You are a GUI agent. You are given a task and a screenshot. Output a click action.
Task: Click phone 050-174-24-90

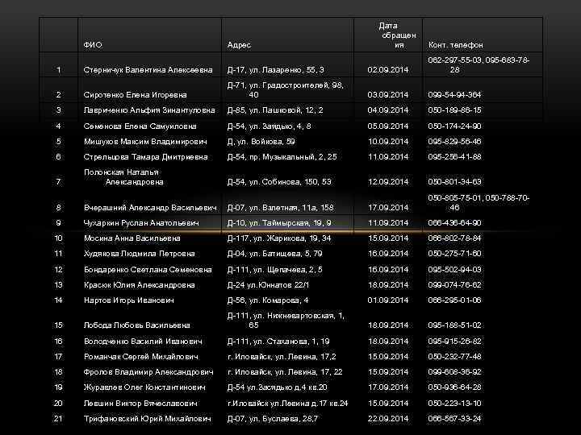point(454,126)
